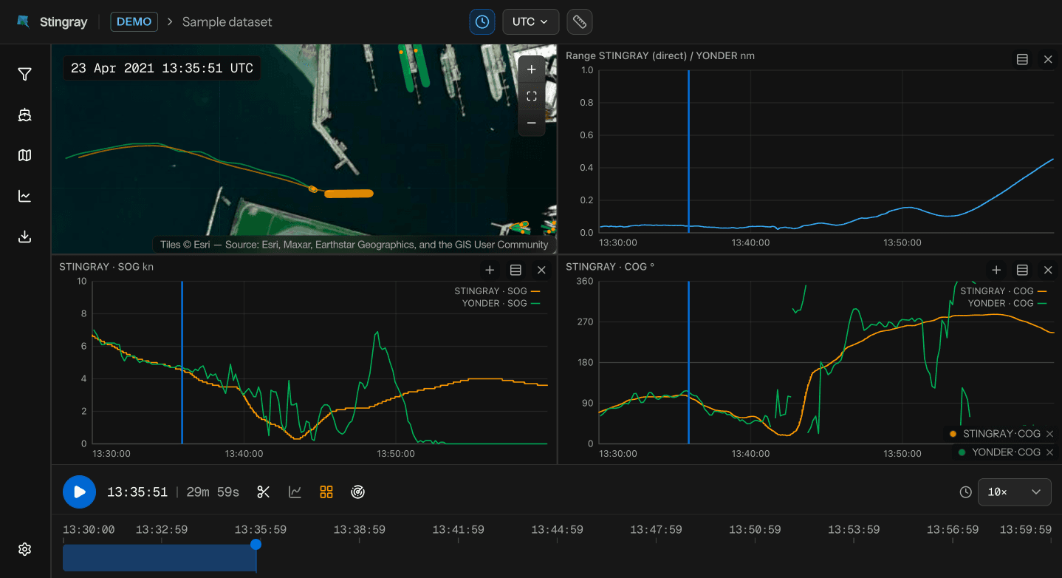Add a series to the COG chart
This screenshot has height=578, width=1062.
(996, 270)
